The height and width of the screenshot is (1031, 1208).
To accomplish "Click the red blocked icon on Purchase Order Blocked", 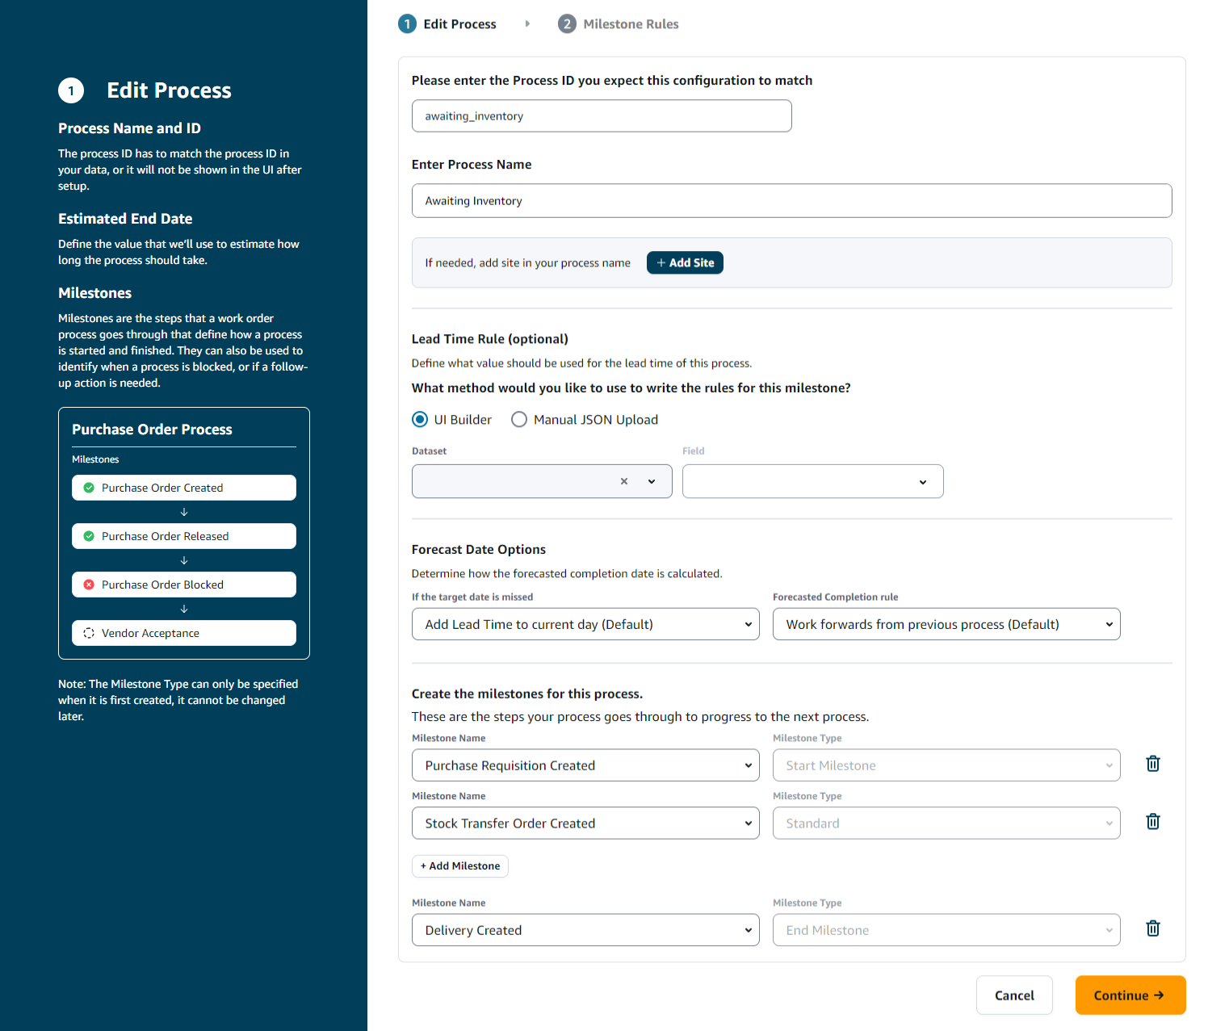I will pyautogui.click(x=89, y=585).
